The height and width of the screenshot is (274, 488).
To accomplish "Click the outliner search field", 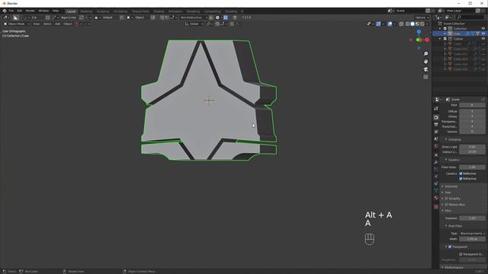I will point(470,18).
